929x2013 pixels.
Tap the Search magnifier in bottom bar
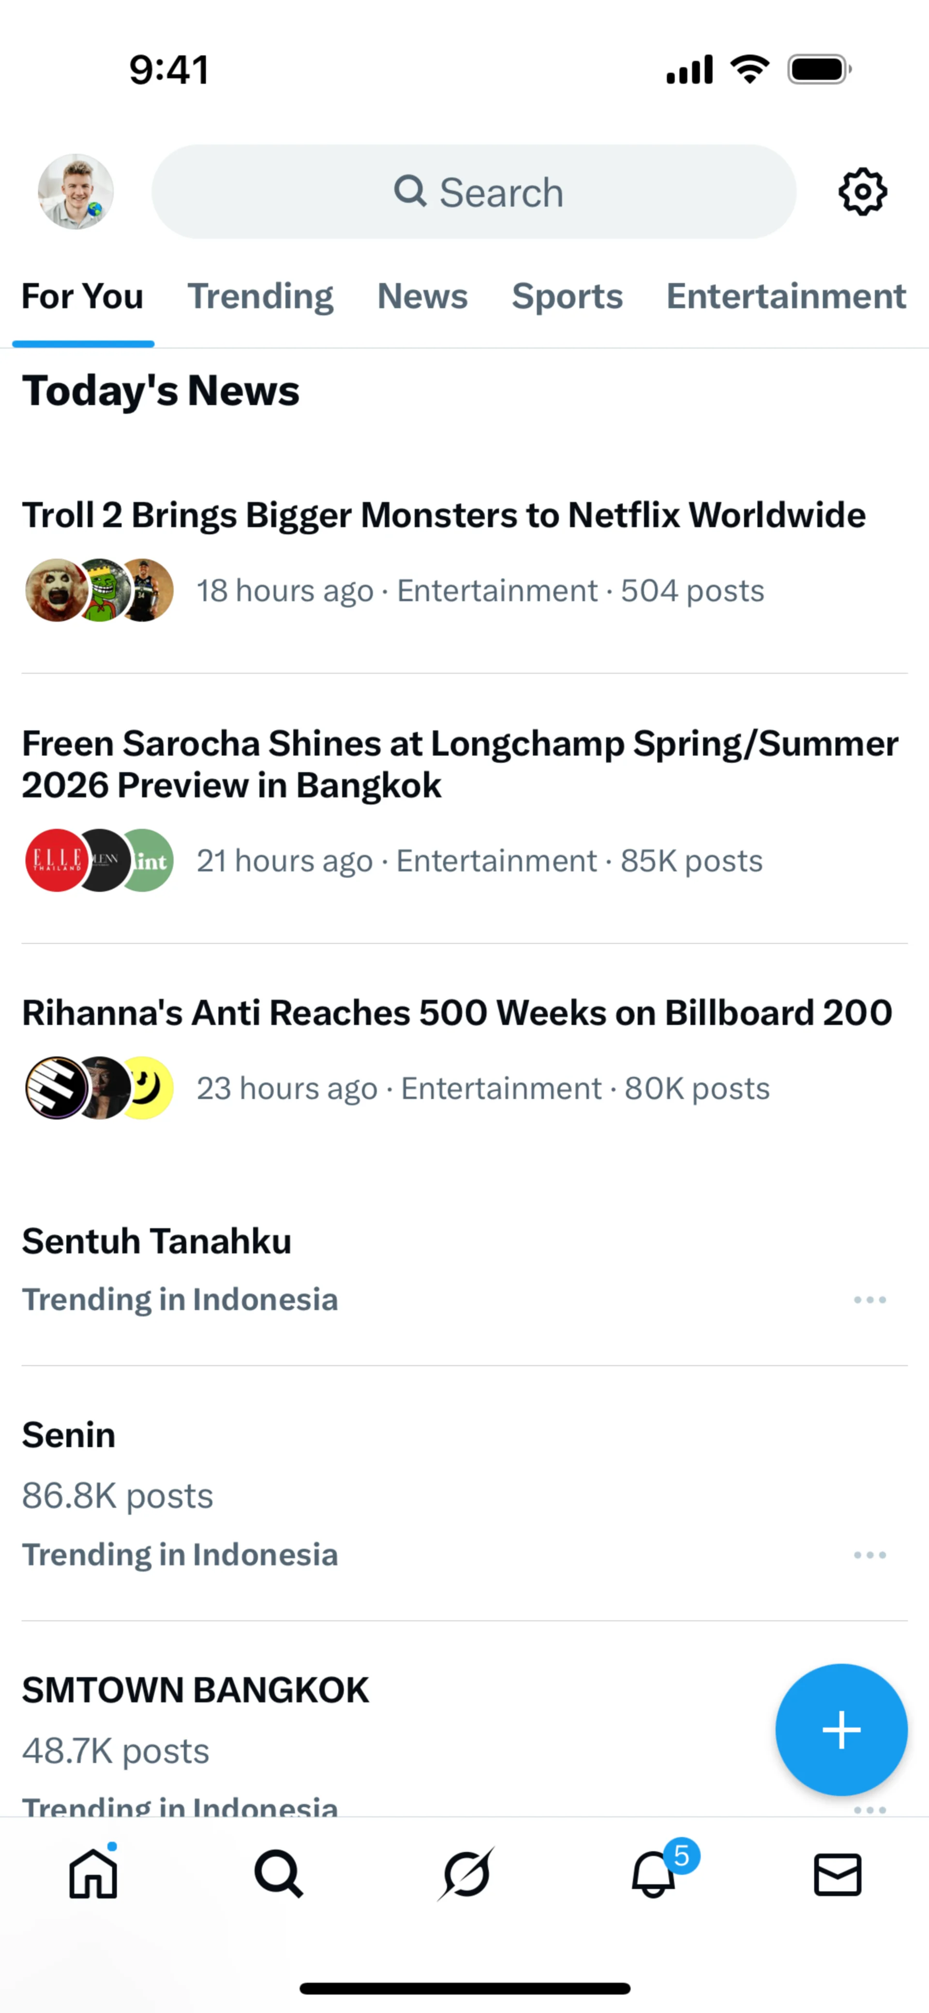pyautogui.click(x=278, y=1874)
